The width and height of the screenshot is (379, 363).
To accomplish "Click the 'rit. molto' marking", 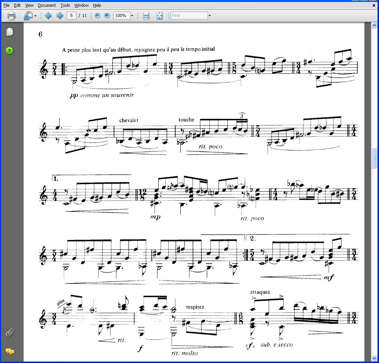I will [x=184, y=353].
